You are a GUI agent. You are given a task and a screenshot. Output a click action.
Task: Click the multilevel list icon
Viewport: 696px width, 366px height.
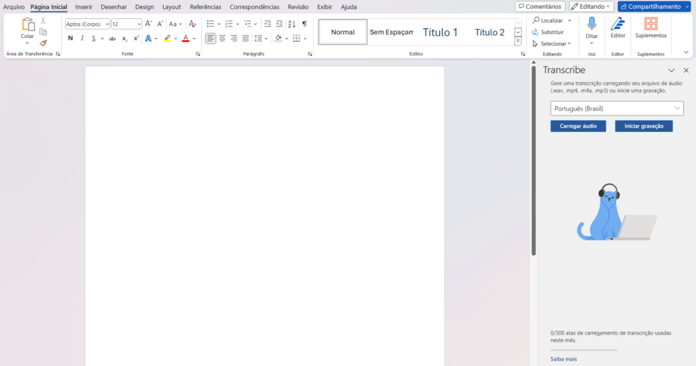247,24
